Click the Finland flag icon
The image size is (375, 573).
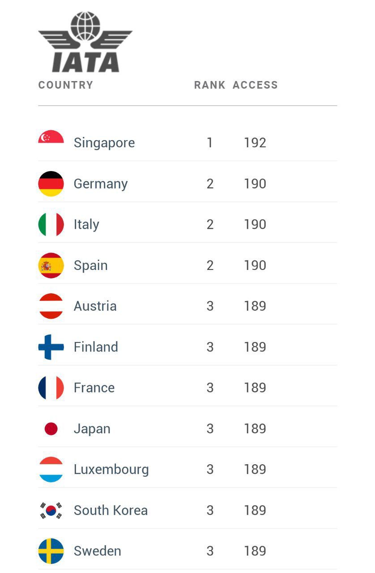[51, 347]
